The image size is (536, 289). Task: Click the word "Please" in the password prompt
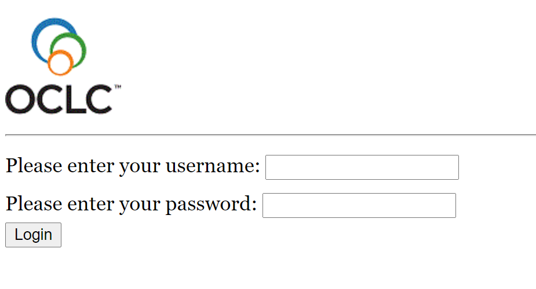34,205
